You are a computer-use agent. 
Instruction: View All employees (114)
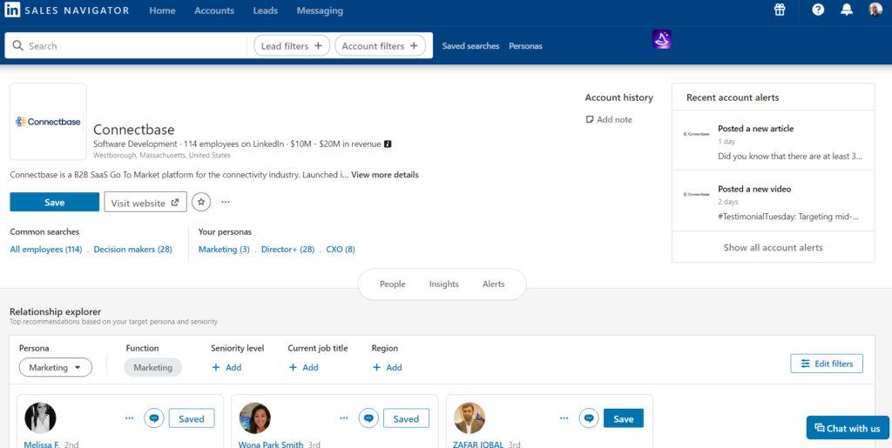point(46,250)
